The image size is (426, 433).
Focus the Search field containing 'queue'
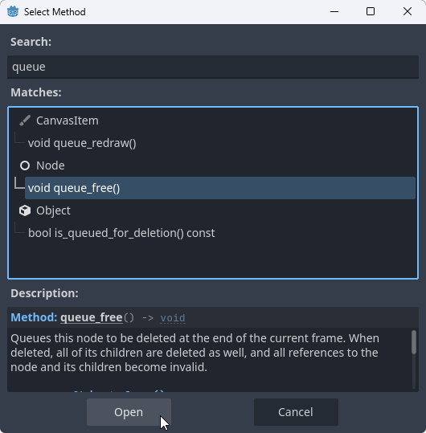(213, 67)
